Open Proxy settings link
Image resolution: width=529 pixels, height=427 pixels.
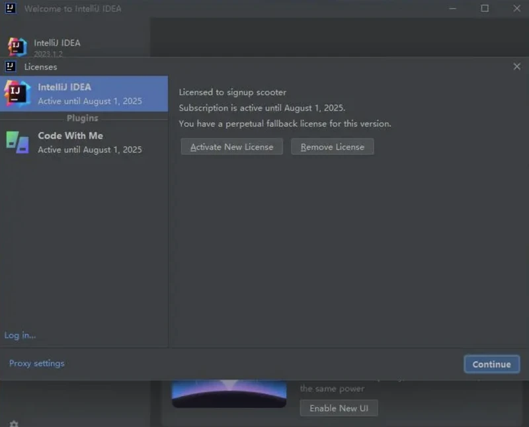[x=37, y=364]
